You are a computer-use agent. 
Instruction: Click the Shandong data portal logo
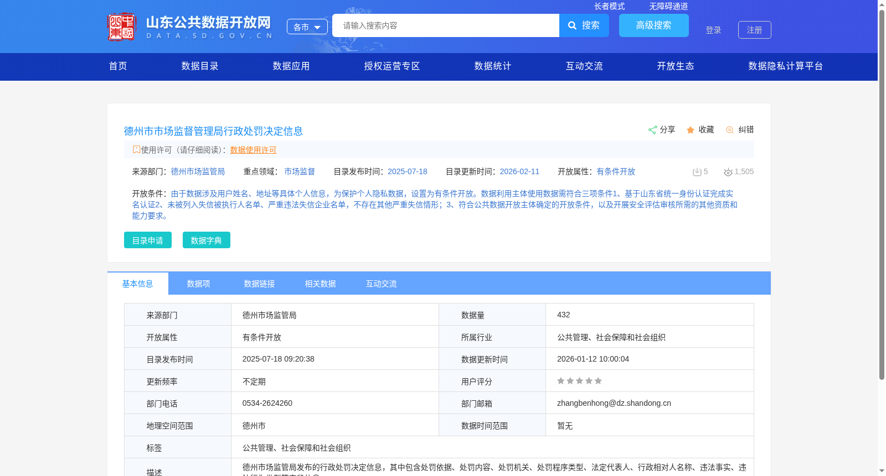click(x=190, y=27)
